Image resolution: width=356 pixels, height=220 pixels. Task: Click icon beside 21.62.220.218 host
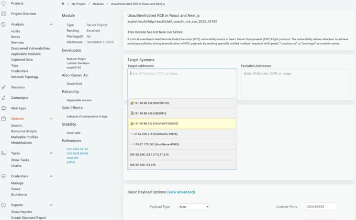coord(132,134)
